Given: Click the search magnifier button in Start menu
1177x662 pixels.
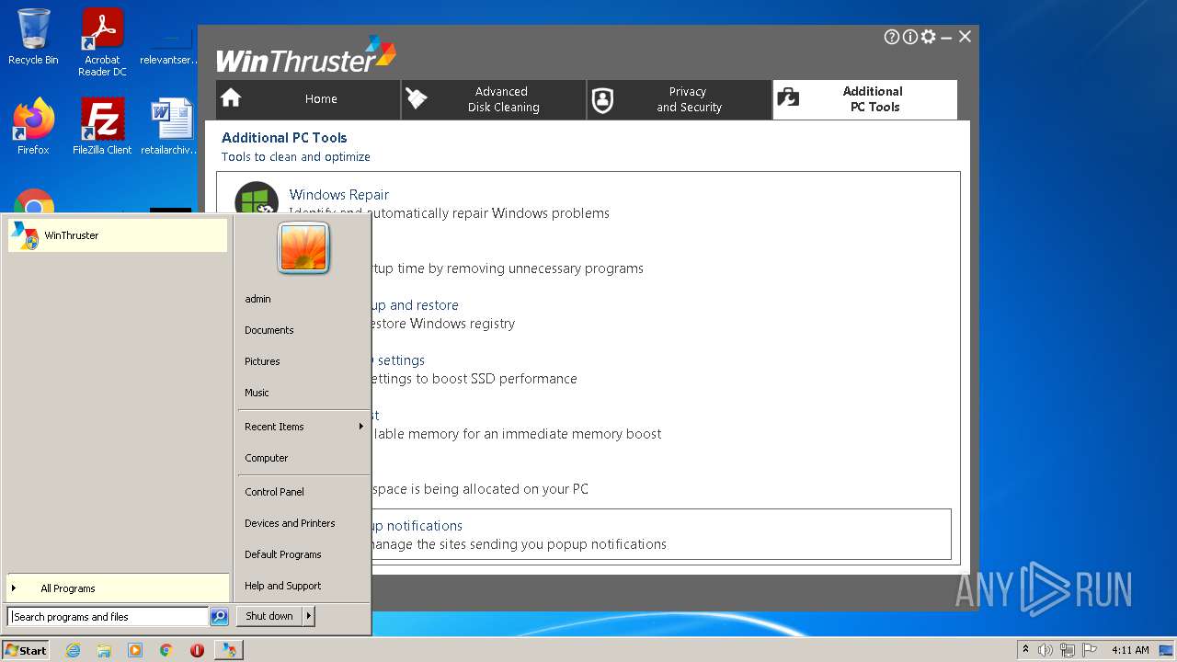Looking at the screenshot, I should tap(219, 617).
